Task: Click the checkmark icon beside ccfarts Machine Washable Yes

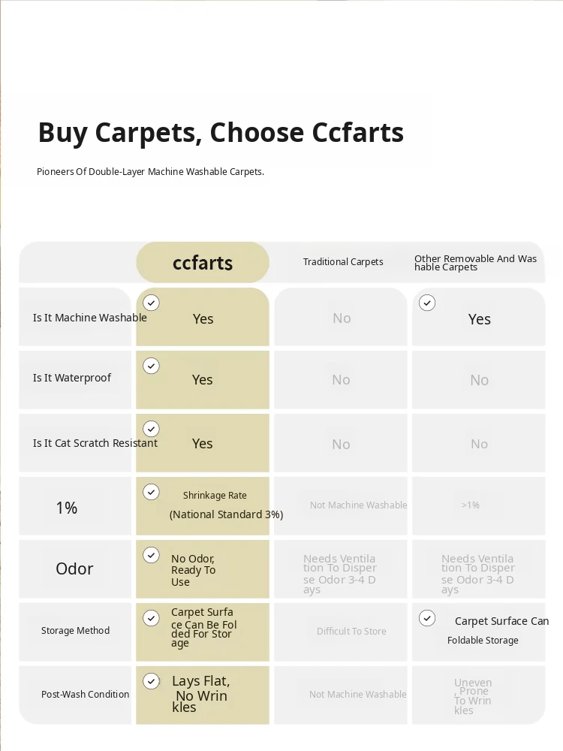Action: coord(152,303)
